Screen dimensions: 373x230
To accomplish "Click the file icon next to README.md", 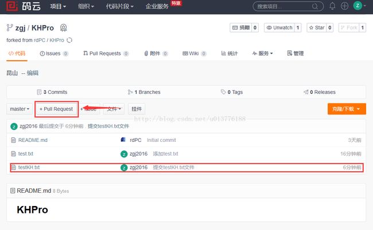I will [14, 140].
